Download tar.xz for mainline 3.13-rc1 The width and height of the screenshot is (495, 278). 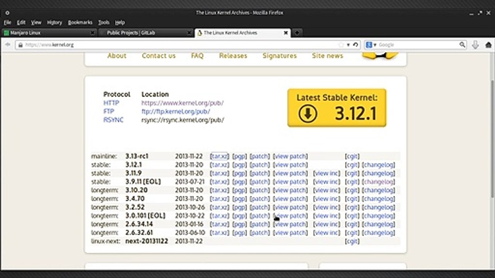pyautogui.click(x=219, y=156)
